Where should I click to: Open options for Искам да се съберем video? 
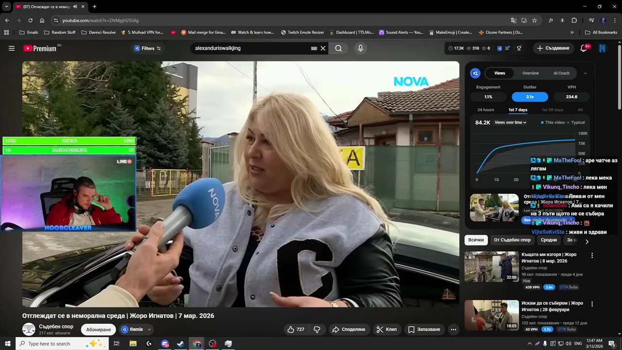pyautogui.click(x=592, y=304)
